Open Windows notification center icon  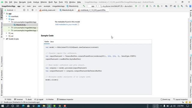pyautogui.click(x=187, y=106)
